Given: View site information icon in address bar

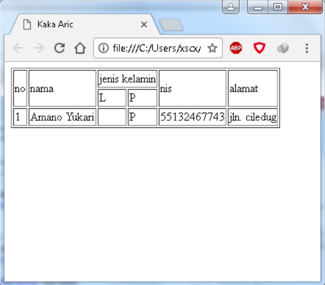Looking at the screenshot, I should tap(103, 48).
